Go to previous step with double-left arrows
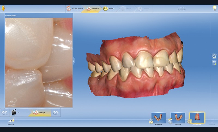 pos(5,112)
